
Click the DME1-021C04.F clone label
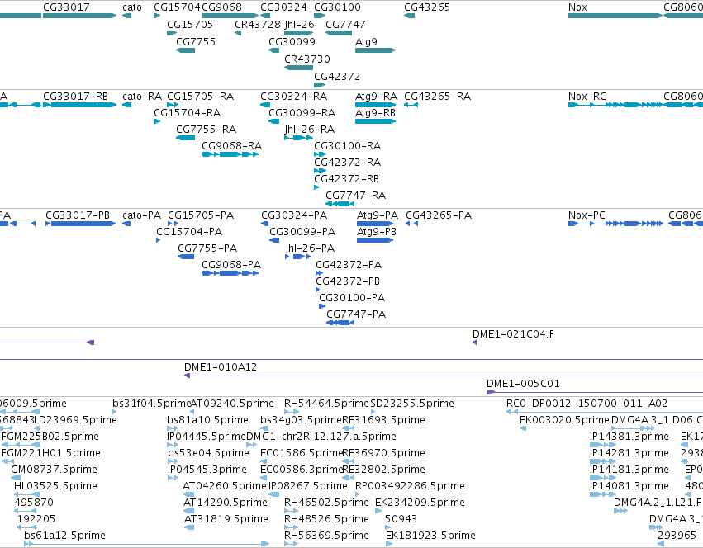click(513, 334)
